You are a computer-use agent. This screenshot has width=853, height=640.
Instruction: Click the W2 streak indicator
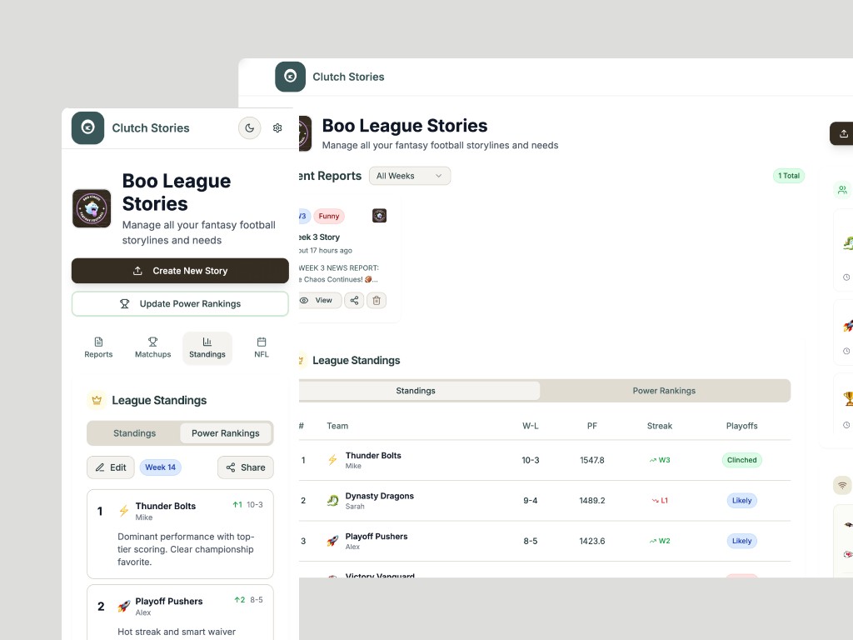[660, 541]
